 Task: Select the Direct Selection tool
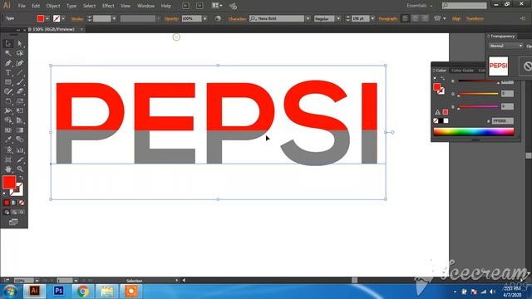click(x=20, y=43)
